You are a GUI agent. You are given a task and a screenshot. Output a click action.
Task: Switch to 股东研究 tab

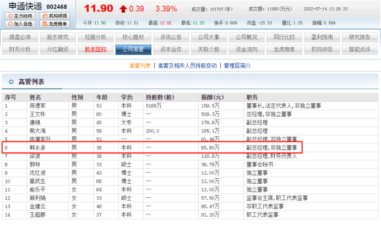pos(58,37)
